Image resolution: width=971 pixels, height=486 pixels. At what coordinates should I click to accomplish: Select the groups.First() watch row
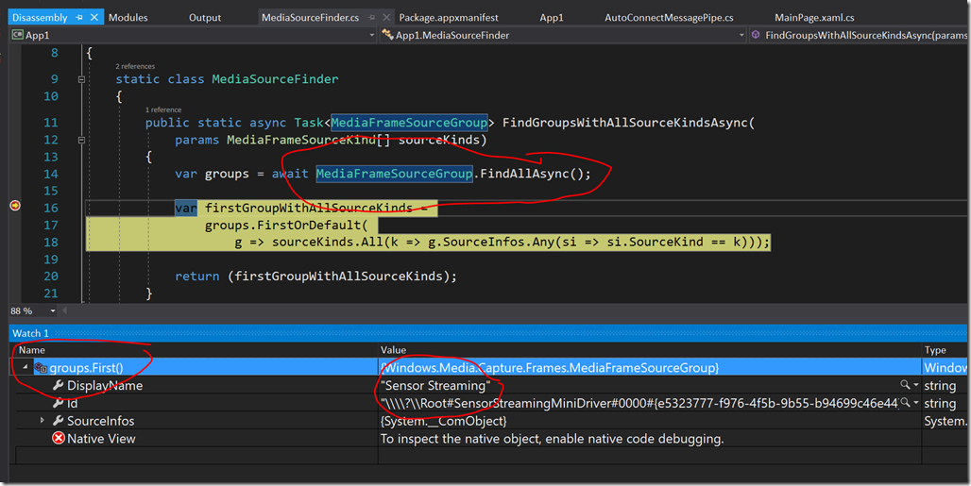click(488, 368)
